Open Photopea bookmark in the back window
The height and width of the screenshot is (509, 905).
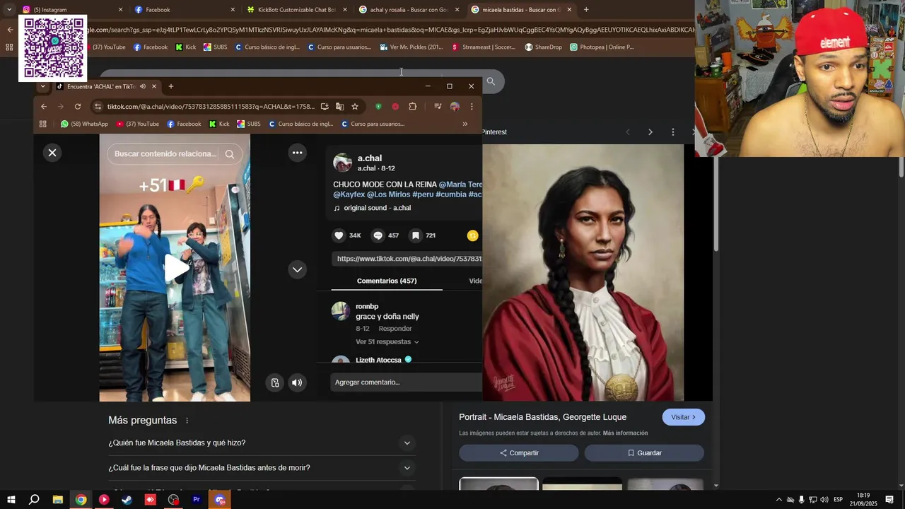click(x=602, y=47)
